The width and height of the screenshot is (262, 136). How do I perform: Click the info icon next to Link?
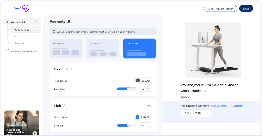(64, 106)
